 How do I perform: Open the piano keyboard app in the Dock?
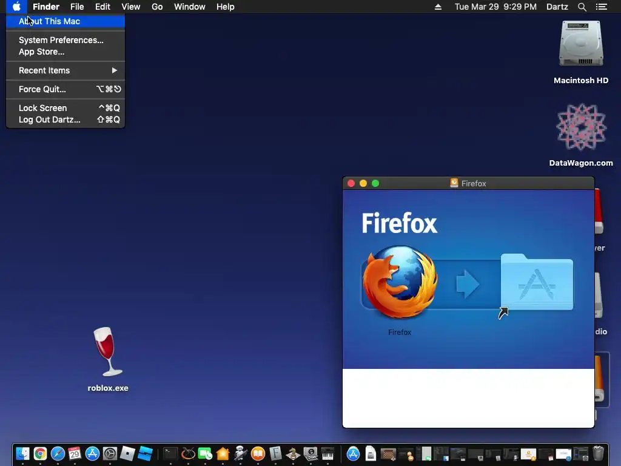327,453
